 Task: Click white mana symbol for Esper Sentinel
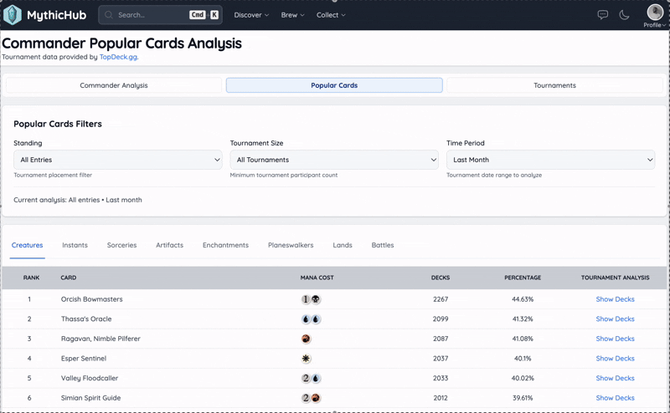[306, 359]
